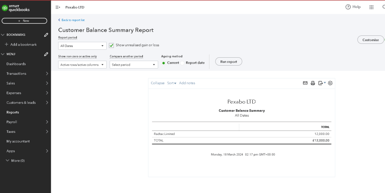Expand the Sales submenu arrow

[47, 83]
